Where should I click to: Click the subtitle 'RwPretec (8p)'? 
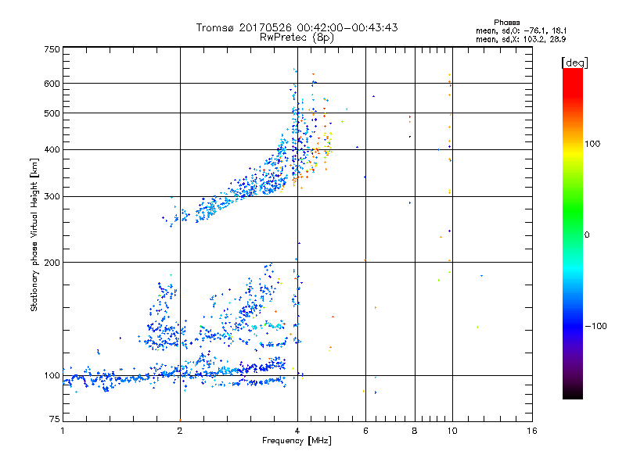(x=297, y=38)
